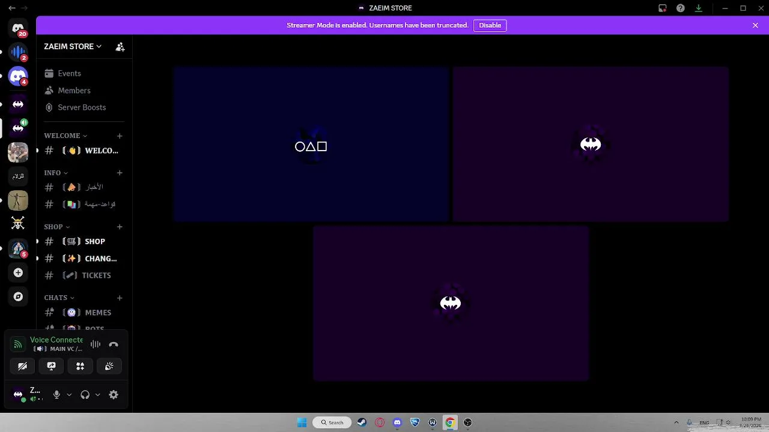Open the soundboard icon
This screenshot has height=432, width=769.
109,366
